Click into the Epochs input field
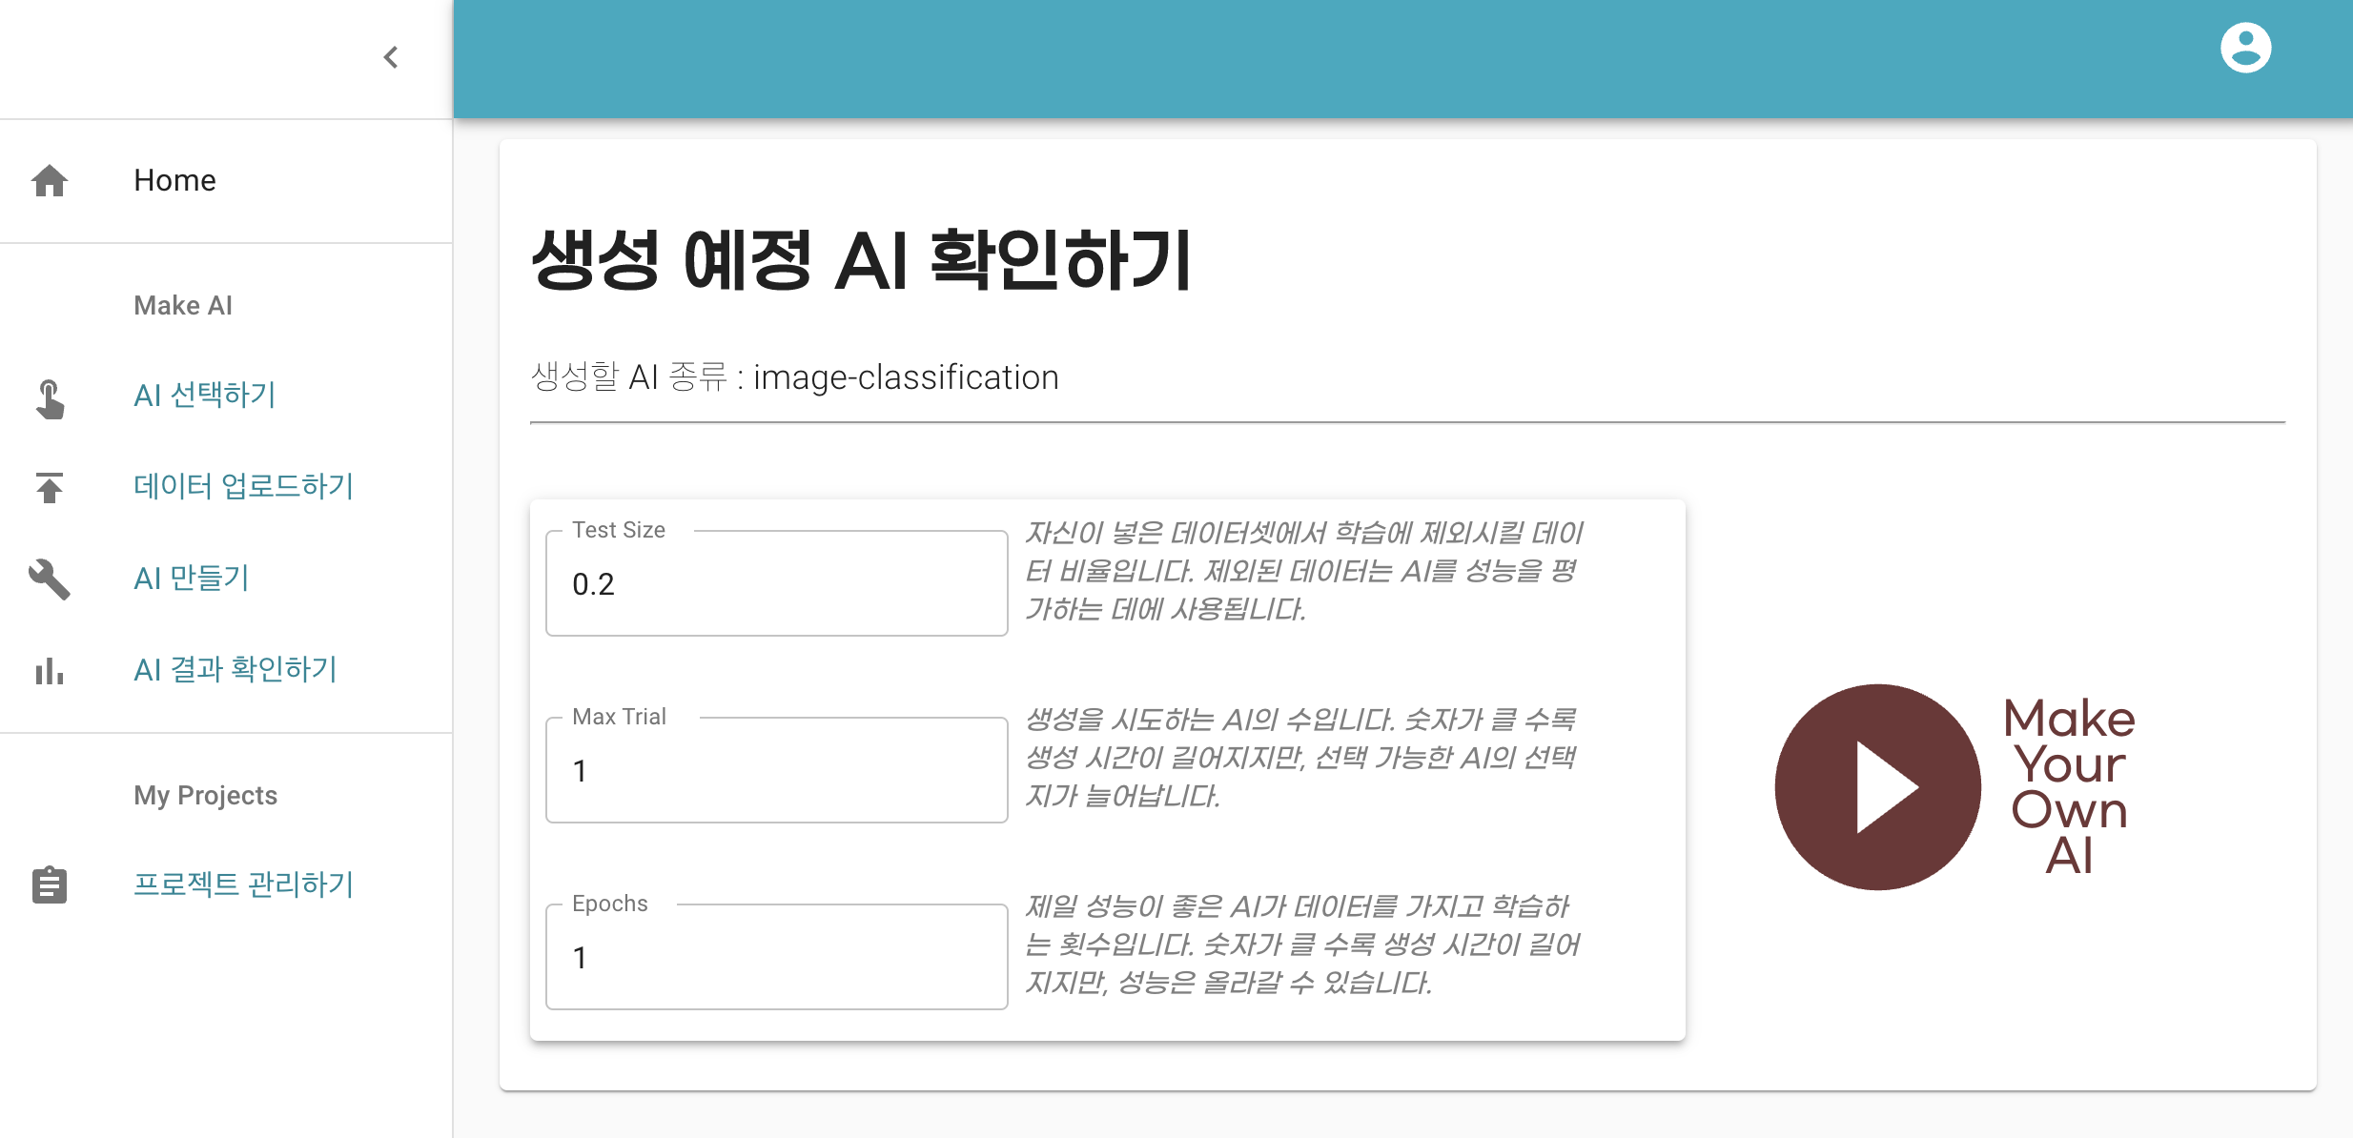The image size is (2353, 1138). [x=776, y=958]
